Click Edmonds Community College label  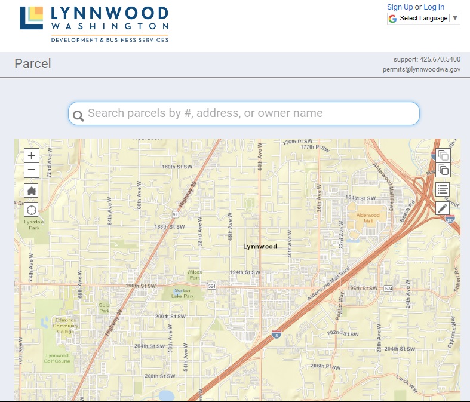point(65,326)
